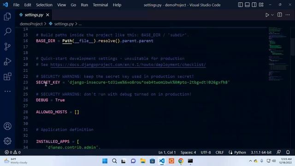
Task: Open Google Chrome from the taskbar
Action: click(x=181, y=161)
